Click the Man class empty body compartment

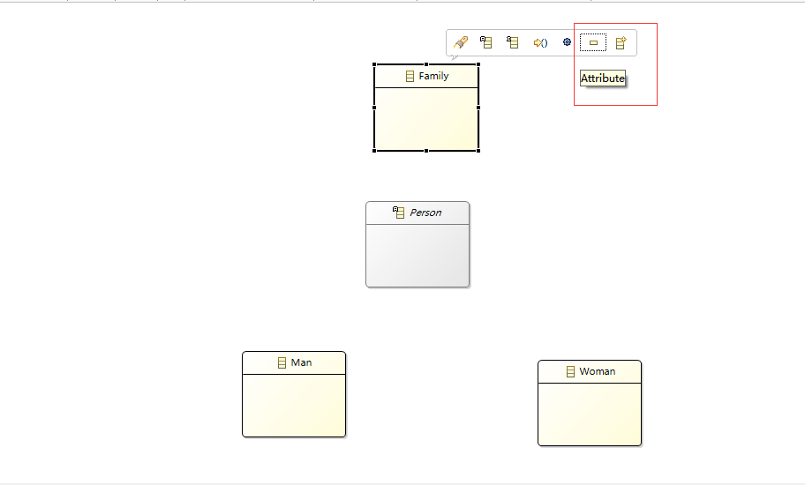(x=294, y=406)
